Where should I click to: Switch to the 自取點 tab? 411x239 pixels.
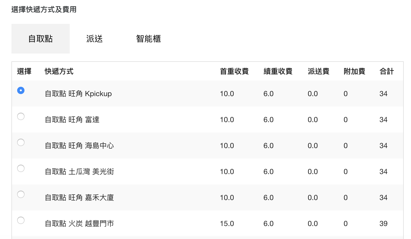pyautogui.click(x=41, y=39)
